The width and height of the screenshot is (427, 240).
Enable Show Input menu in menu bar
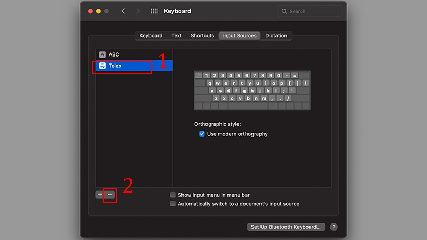173,195
